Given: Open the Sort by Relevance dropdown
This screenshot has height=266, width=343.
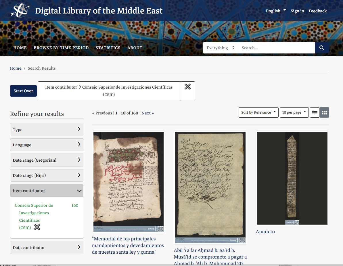Looking at the screenshot, I should tap(258, 112).
